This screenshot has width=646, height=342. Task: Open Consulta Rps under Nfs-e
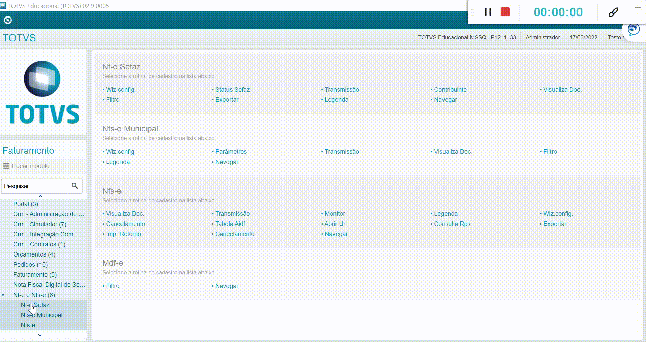click(x=452, y=224)
